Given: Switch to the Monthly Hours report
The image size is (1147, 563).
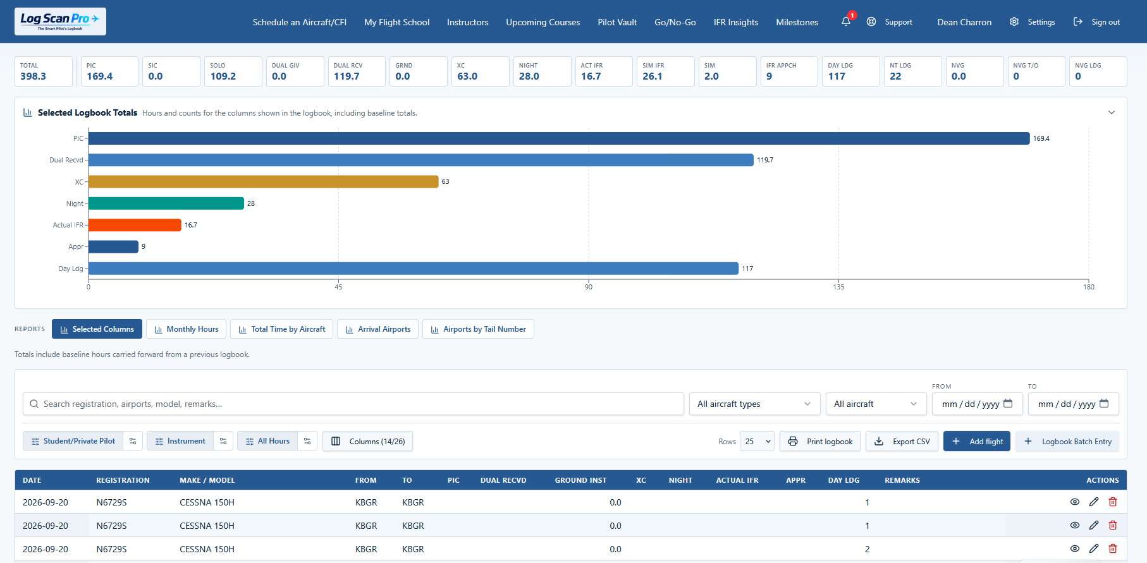Looking at the screenshot, I should click(x=187, y=329).
